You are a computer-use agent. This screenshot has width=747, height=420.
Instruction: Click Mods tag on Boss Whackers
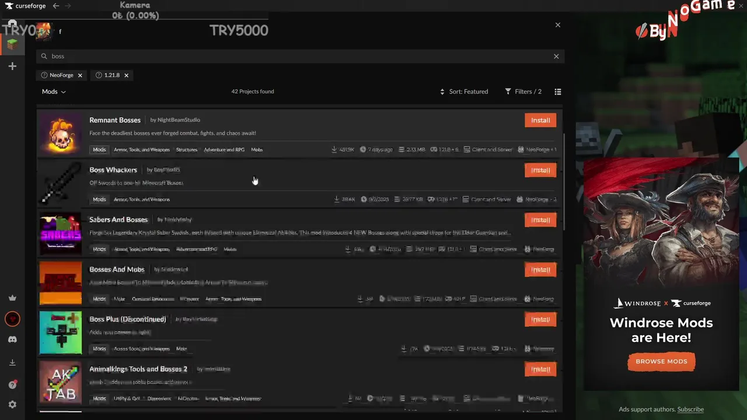click(99, 199)
